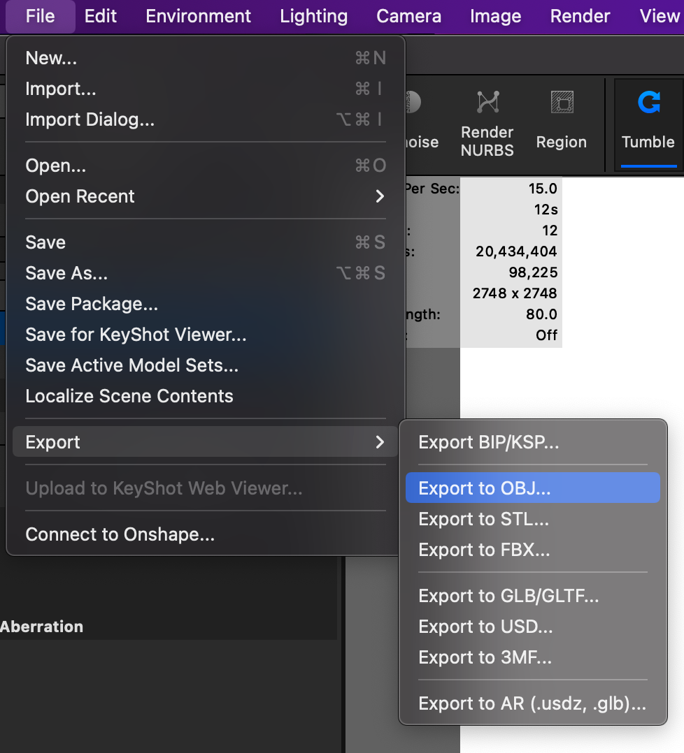
Task: Open the Environment menu
Action: (x=198, y=15)
